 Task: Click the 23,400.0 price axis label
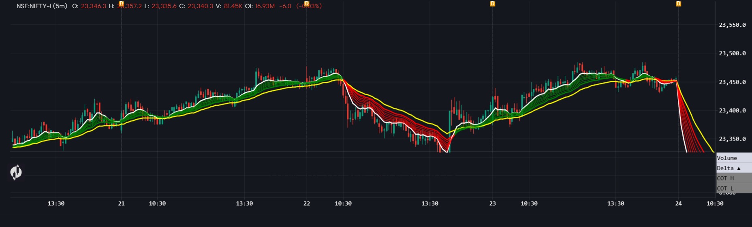click(732, 110)
